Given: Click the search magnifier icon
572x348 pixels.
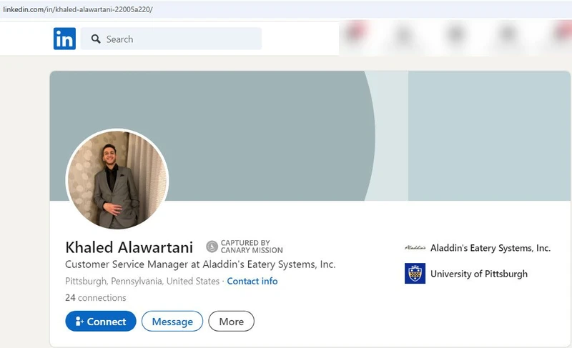Looking at the screenshot, I should [x=96, y=39].
